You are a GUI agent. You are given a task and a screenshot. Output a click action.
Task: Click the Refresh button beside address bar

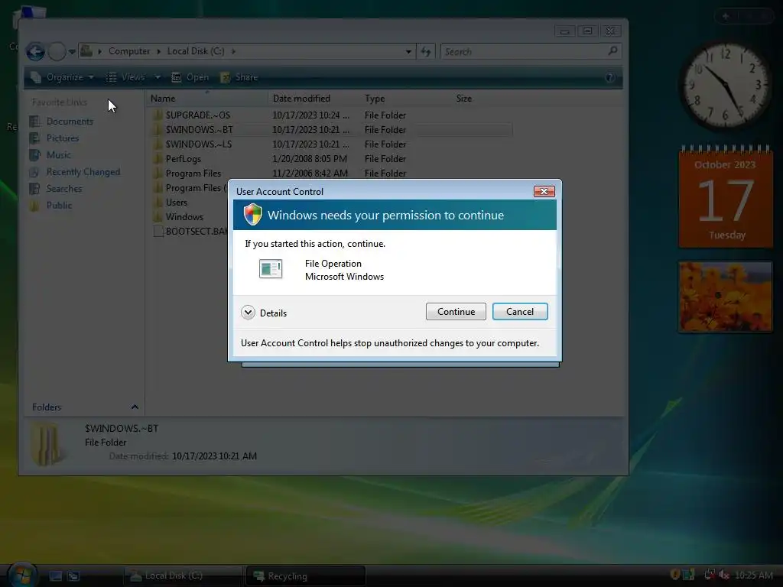tap(426, 51)
